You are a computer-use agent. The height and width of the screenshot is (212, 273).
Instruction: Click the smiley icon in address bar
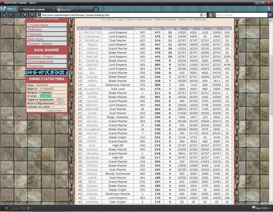pyautogui.click(x=202, y=15)
